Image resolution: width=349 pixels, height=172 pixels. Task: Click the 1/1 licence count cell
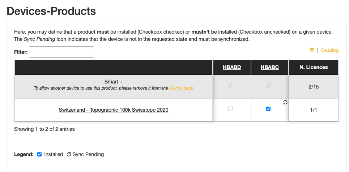314,110
